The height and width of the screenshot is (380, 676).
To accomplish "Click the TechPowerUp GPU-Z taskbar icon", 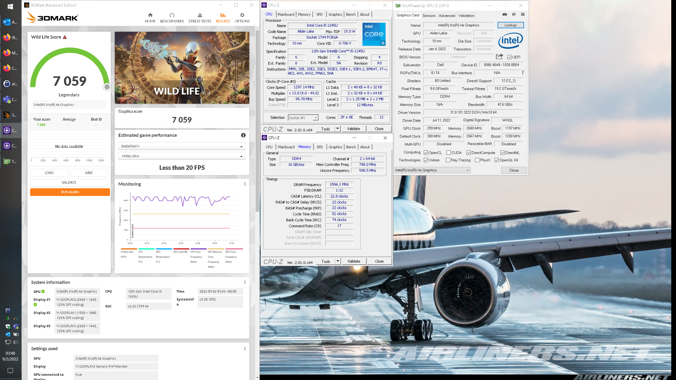I will click(x=11, y=161).
